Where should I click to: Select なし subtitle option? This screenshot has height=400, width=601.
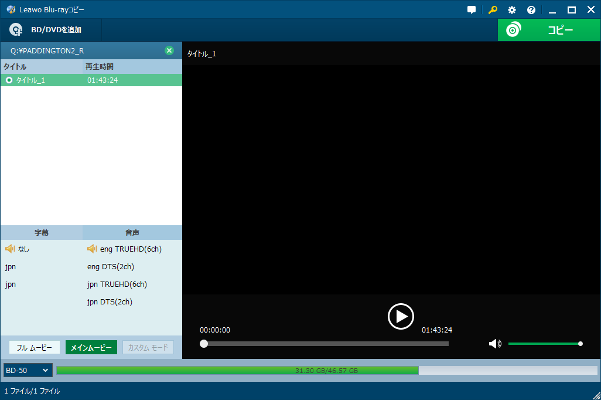pos(23,249)
